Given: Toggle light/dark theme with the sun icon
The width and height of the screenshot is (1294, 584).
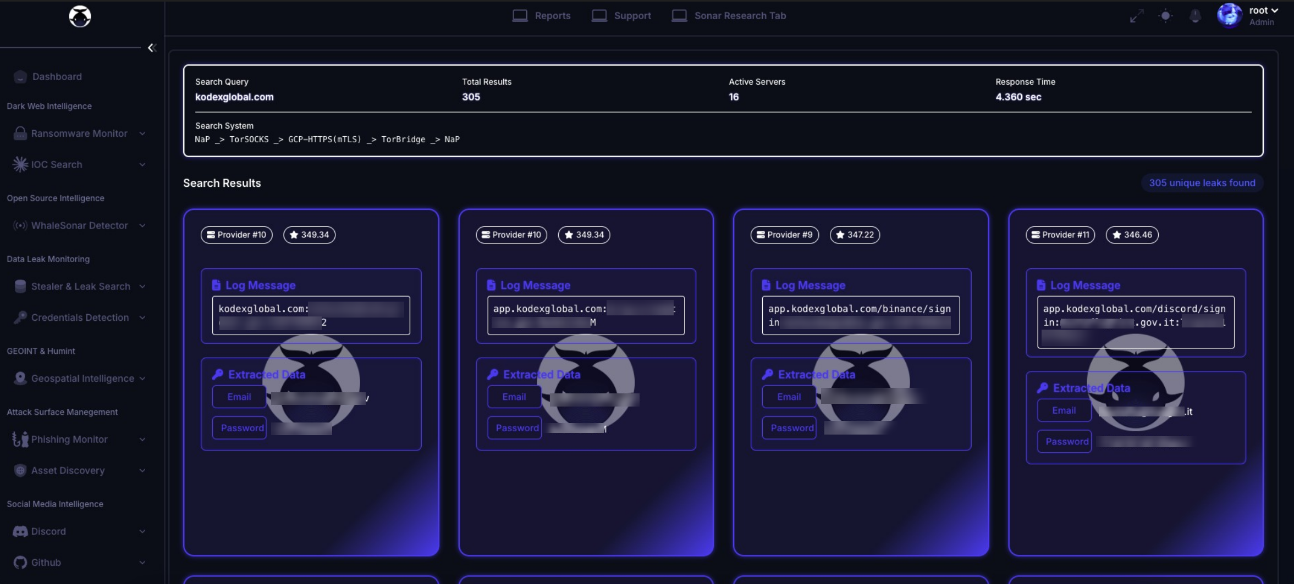Looking at the screenshot, I should pos(1165,16).
